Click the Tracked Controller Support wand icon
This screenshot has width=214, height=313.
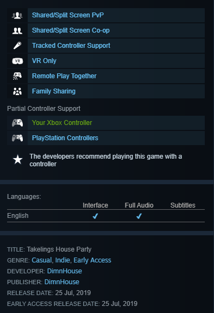17,46
